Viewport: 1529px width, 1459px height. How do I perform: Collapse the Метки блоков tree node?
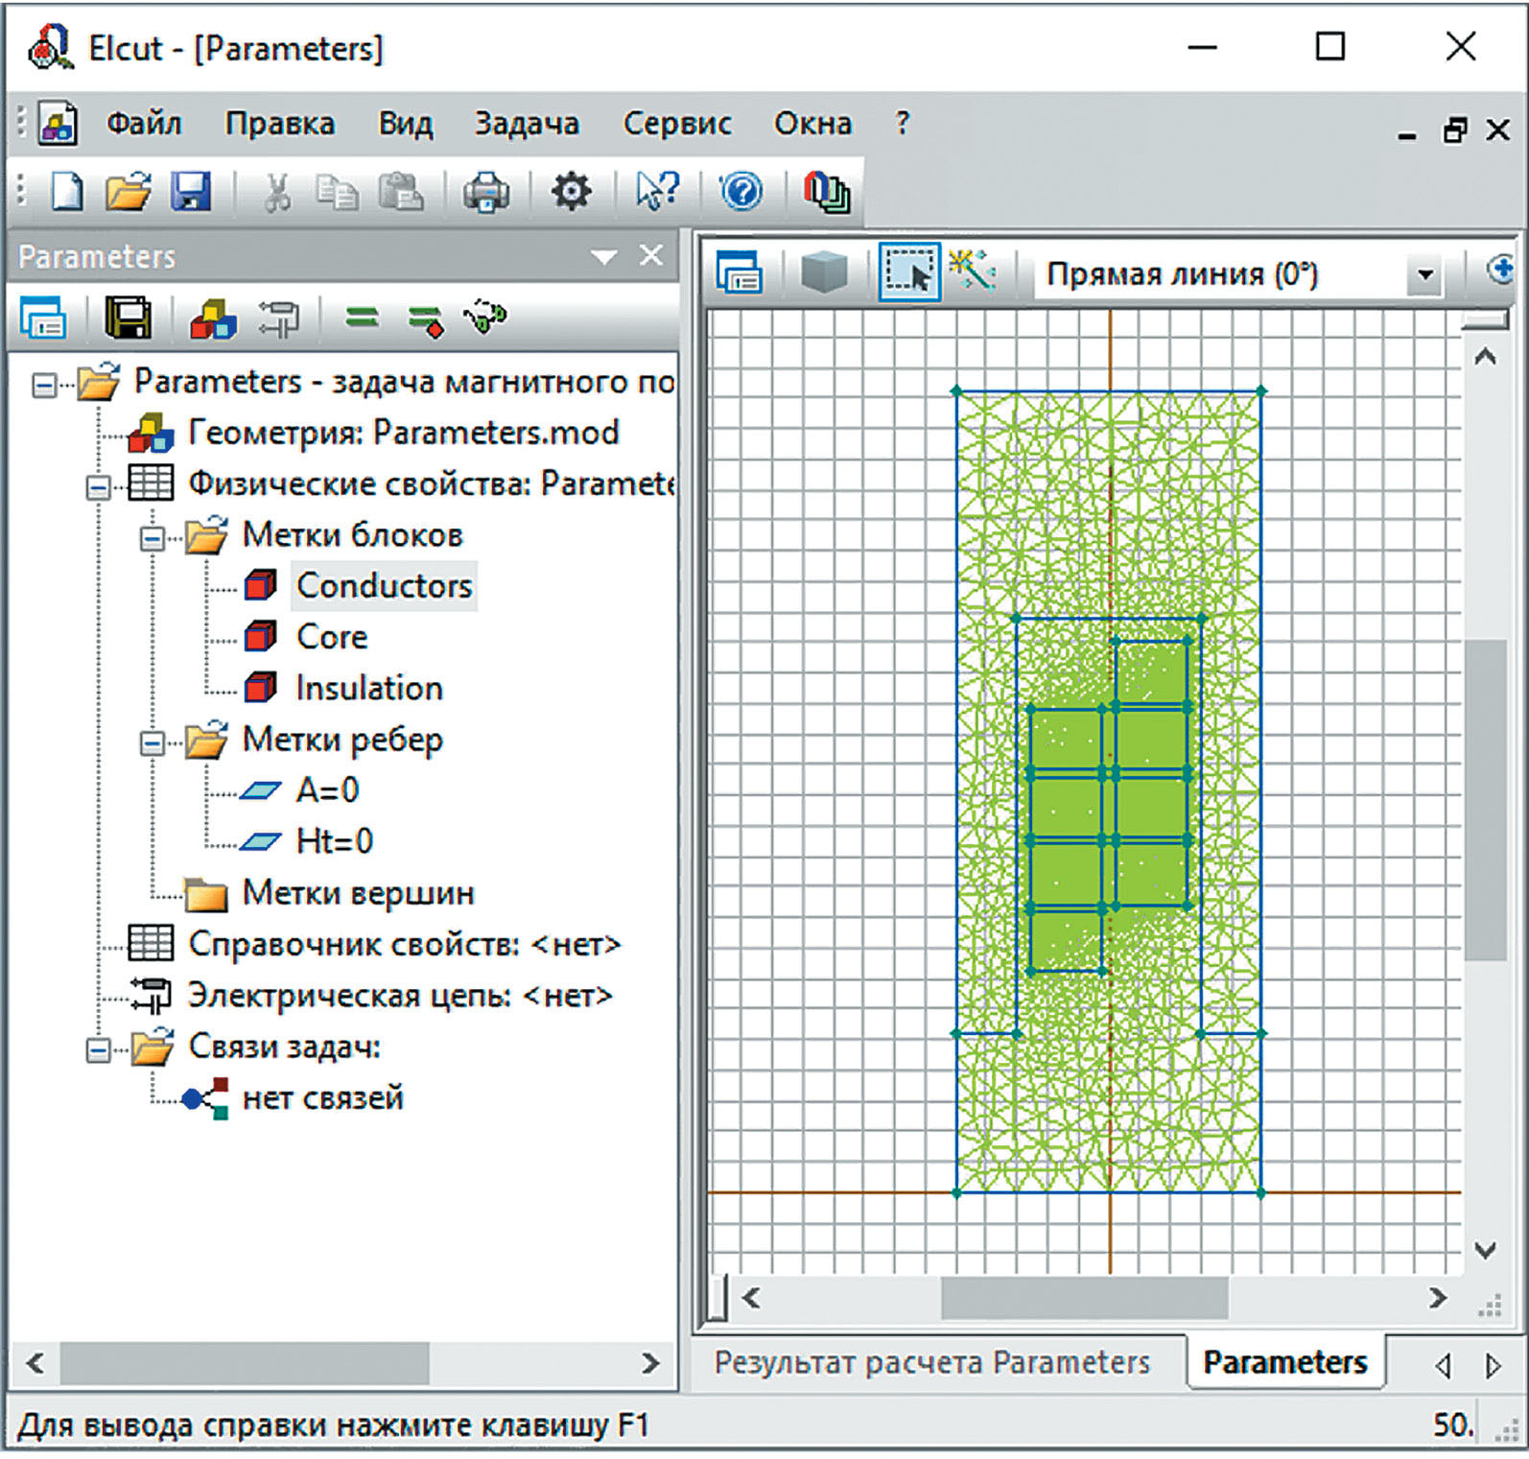click(x=152, y=539)
